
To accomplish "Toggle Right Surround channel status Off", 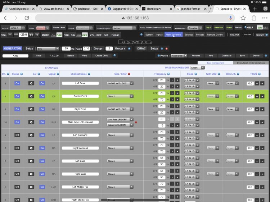I will point(17,148).
